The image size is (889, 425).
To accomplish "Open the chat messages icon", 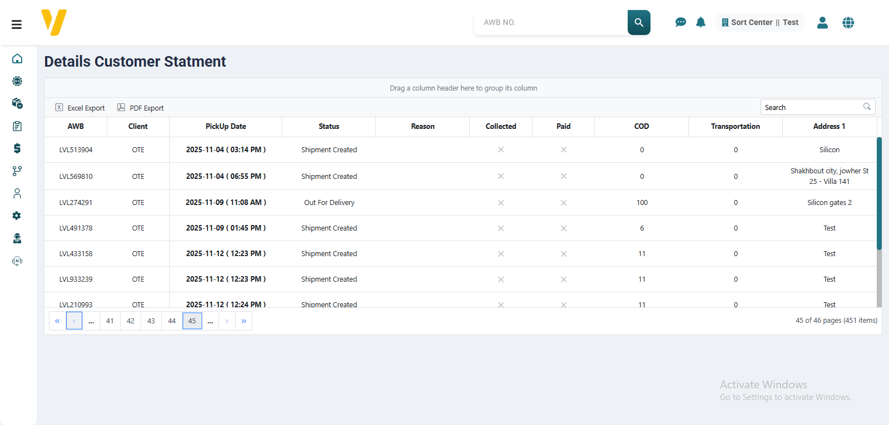I will point(681,22).
